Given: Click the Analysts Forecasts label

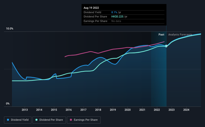Looking at the screenshot, I should point(180,34).
